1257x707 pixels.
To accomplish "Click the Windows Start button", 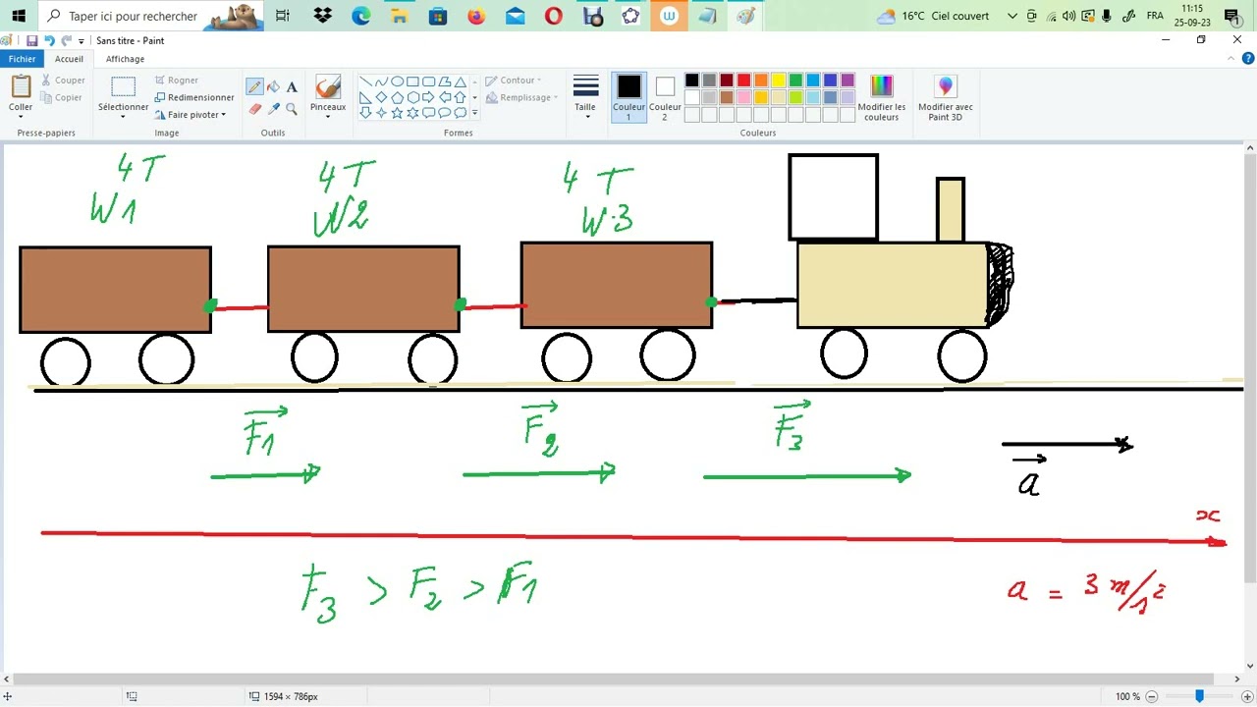I will 18,16.
